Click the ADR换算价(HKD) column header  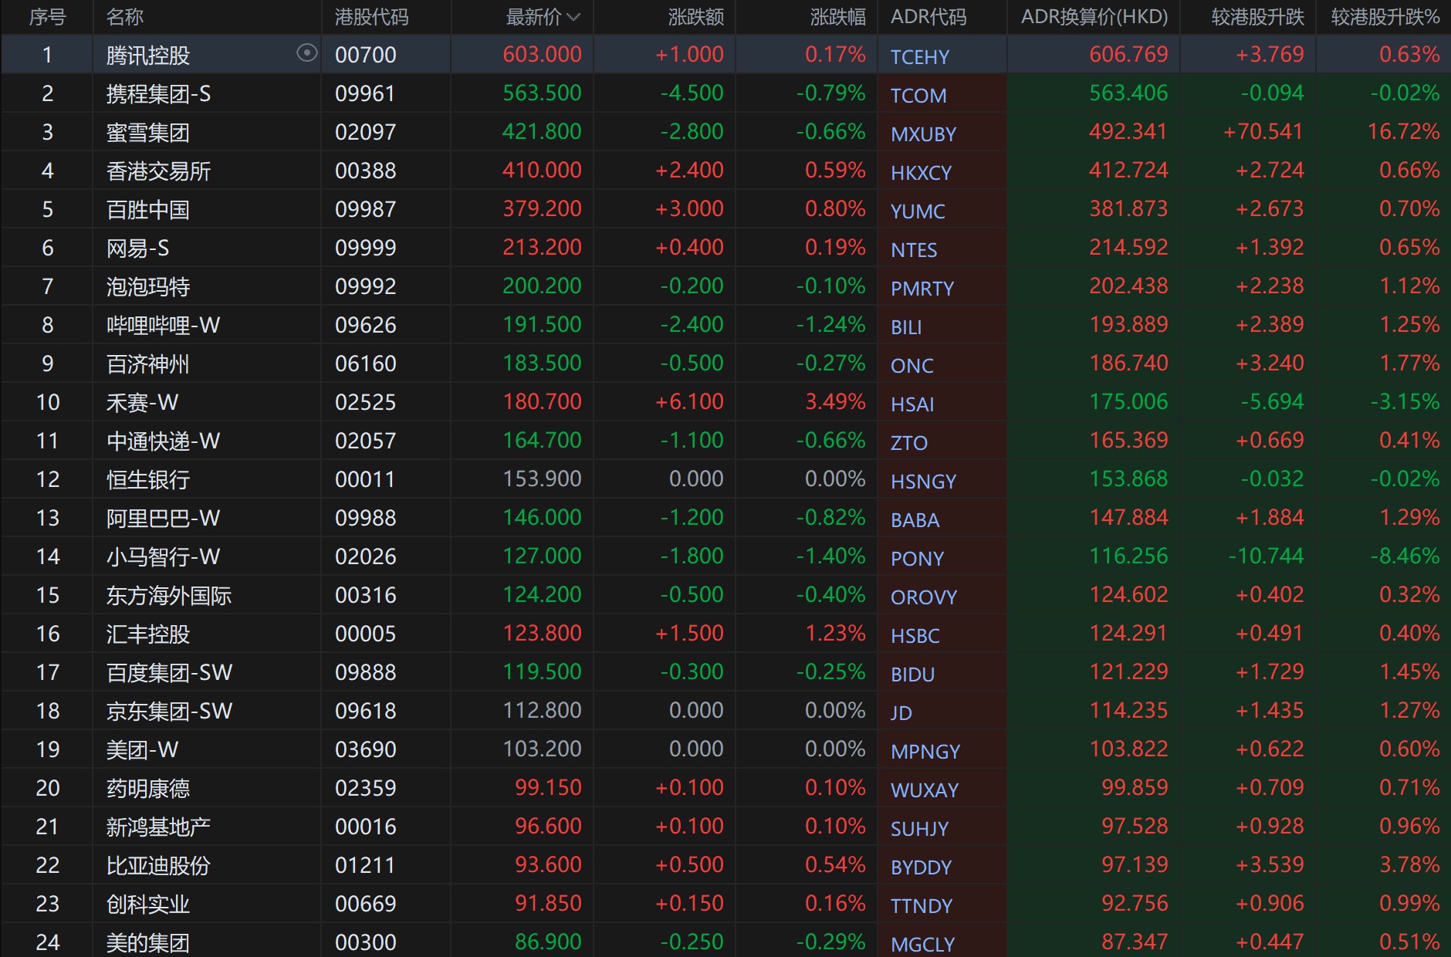coord(1094,18)
